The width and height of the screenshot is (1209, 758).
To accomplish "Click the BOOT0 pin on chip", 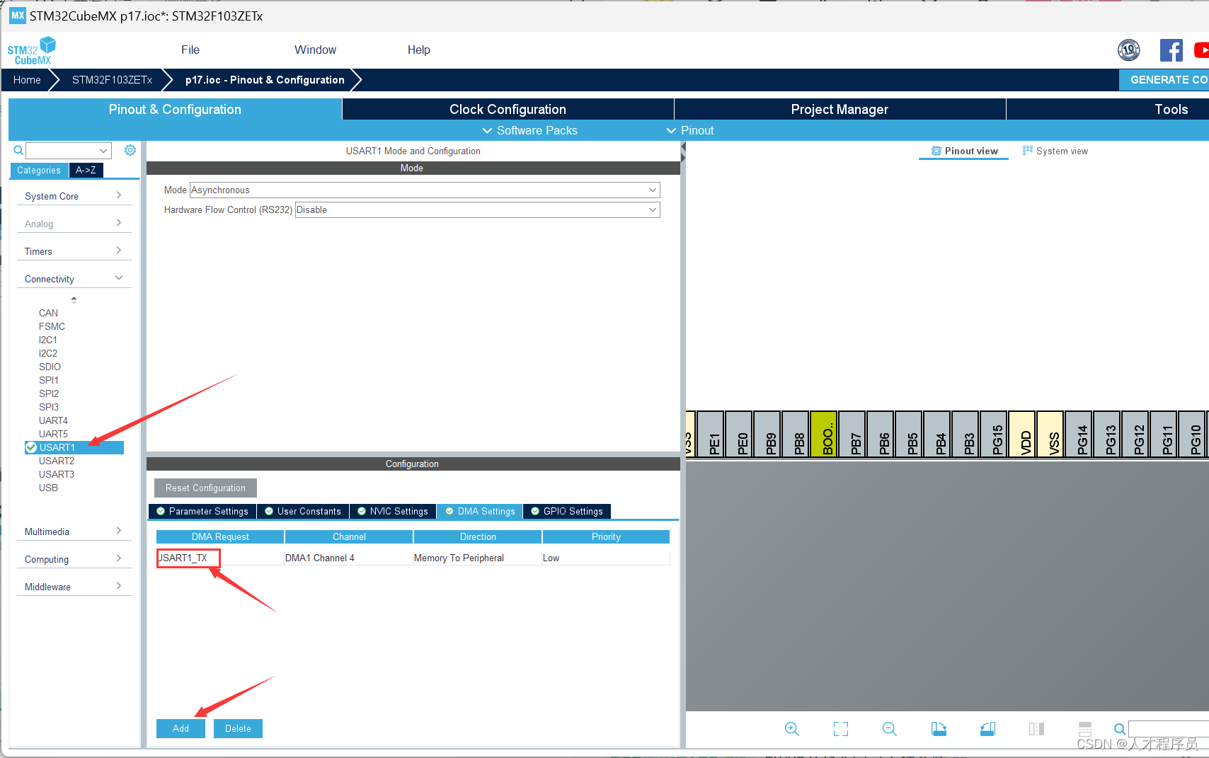I will [824, 434].
